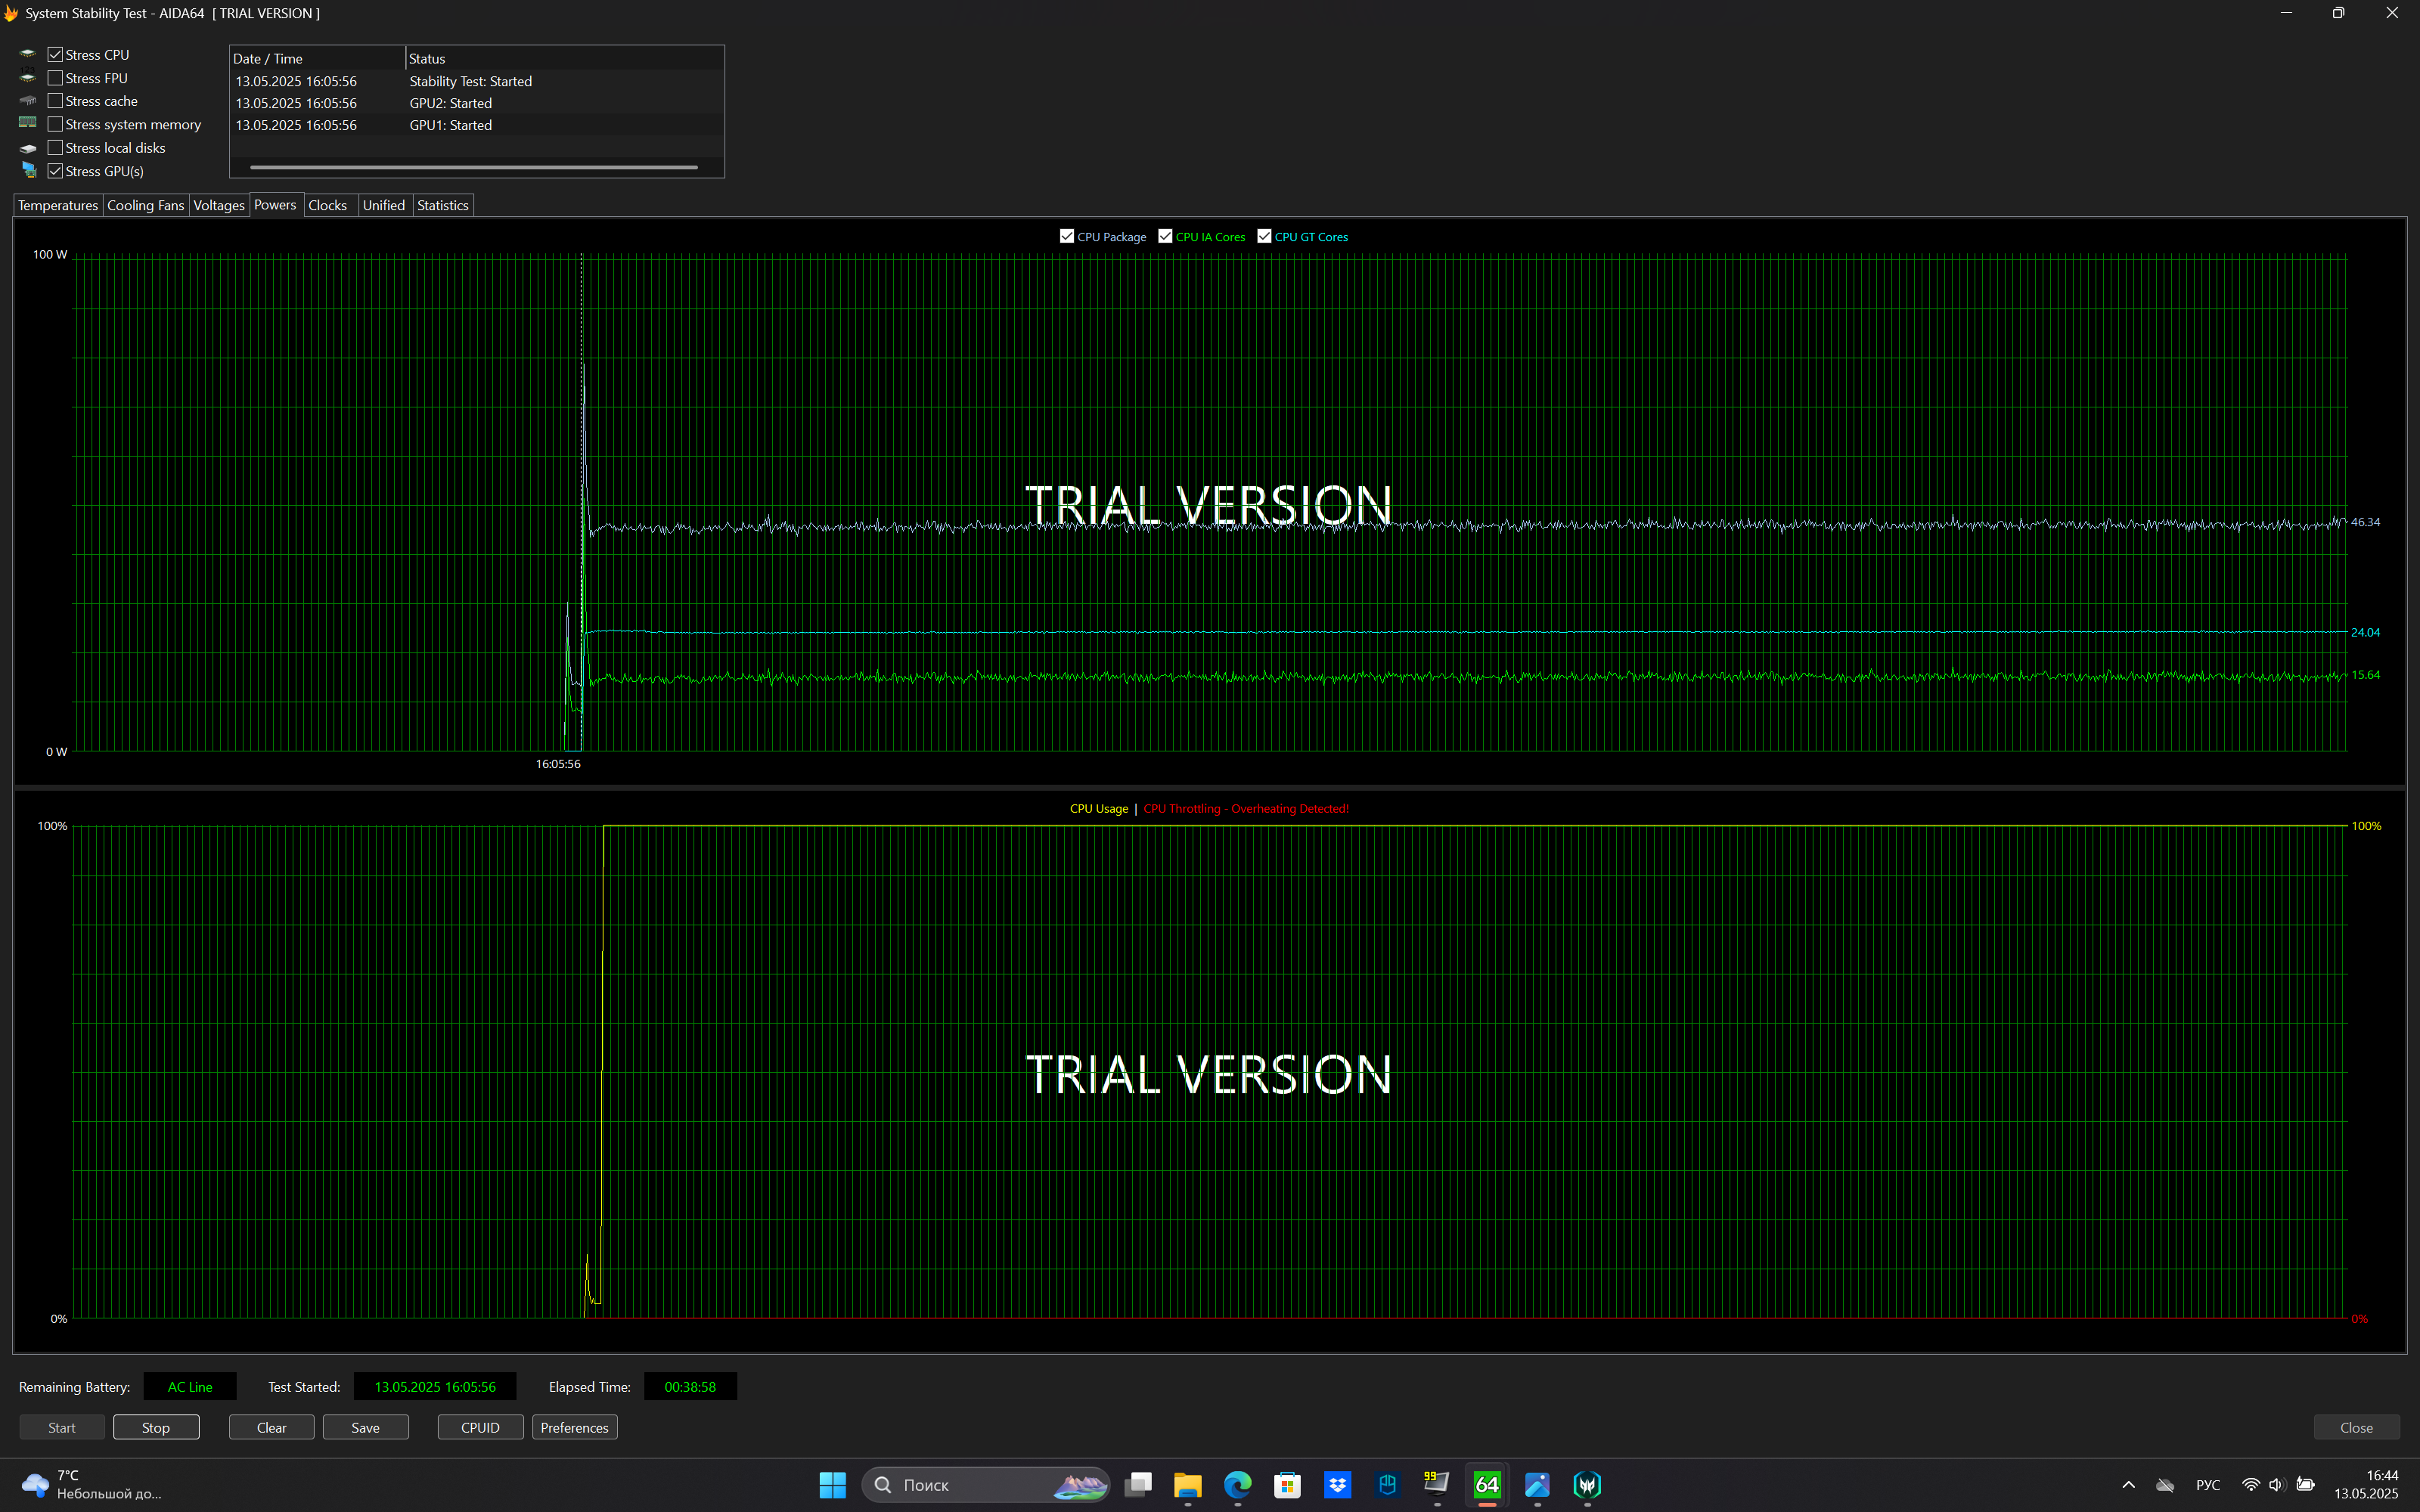Click the AIDA64 flame icon in title bar
The width and height of the screenshot is (2420, 1512).
[11, 13]
